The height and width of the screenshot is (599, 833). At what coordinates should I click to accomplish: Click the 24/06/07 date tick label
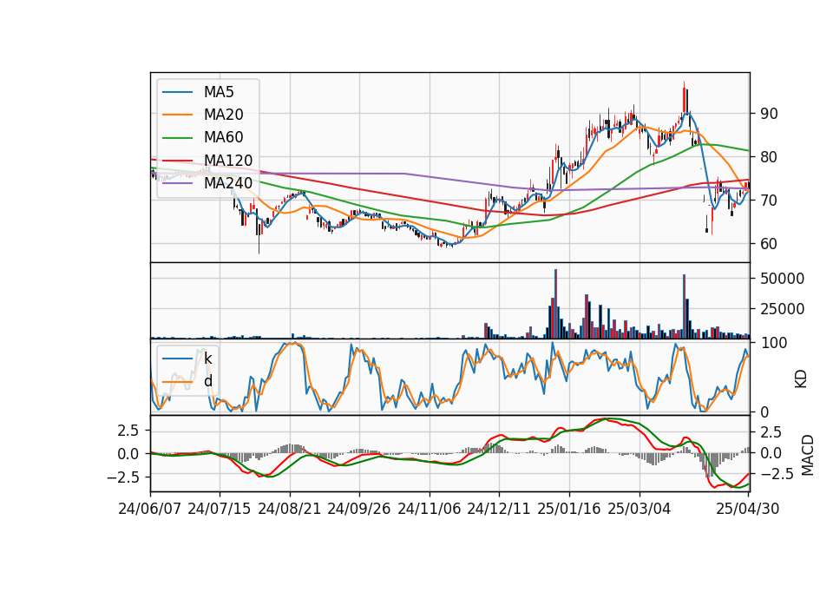coord(150,509)
